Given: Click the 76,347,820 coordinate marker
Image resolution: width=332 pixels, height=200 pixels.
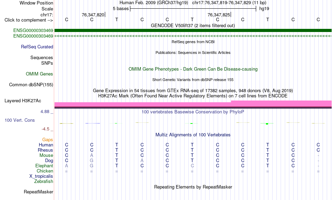Looking at the screenshot, I should click(93, 15).
